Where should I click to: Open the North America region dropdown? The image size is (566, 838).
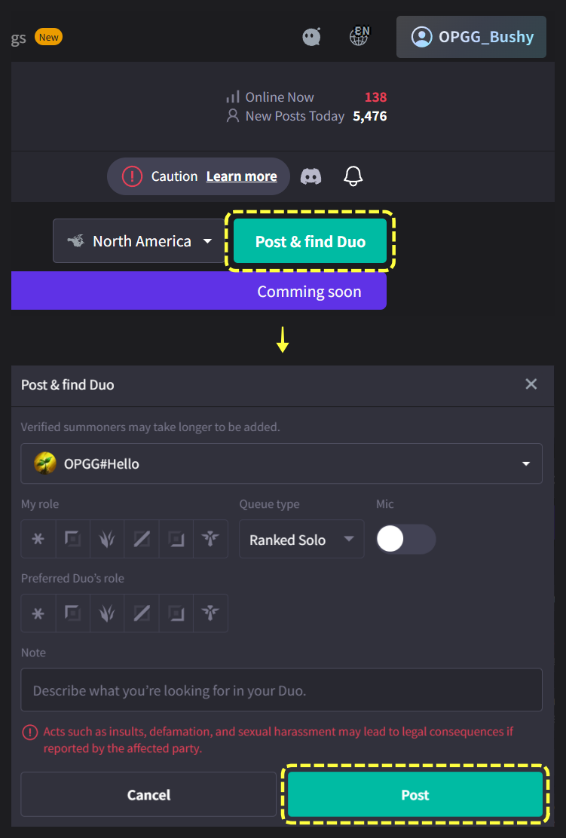point(139,241)
